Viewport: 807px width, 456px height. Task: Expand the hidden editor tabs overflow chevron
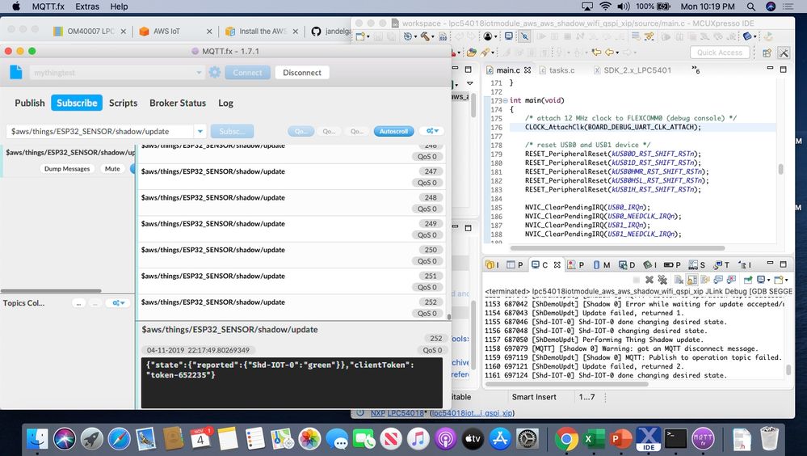(x=696, y=69)
